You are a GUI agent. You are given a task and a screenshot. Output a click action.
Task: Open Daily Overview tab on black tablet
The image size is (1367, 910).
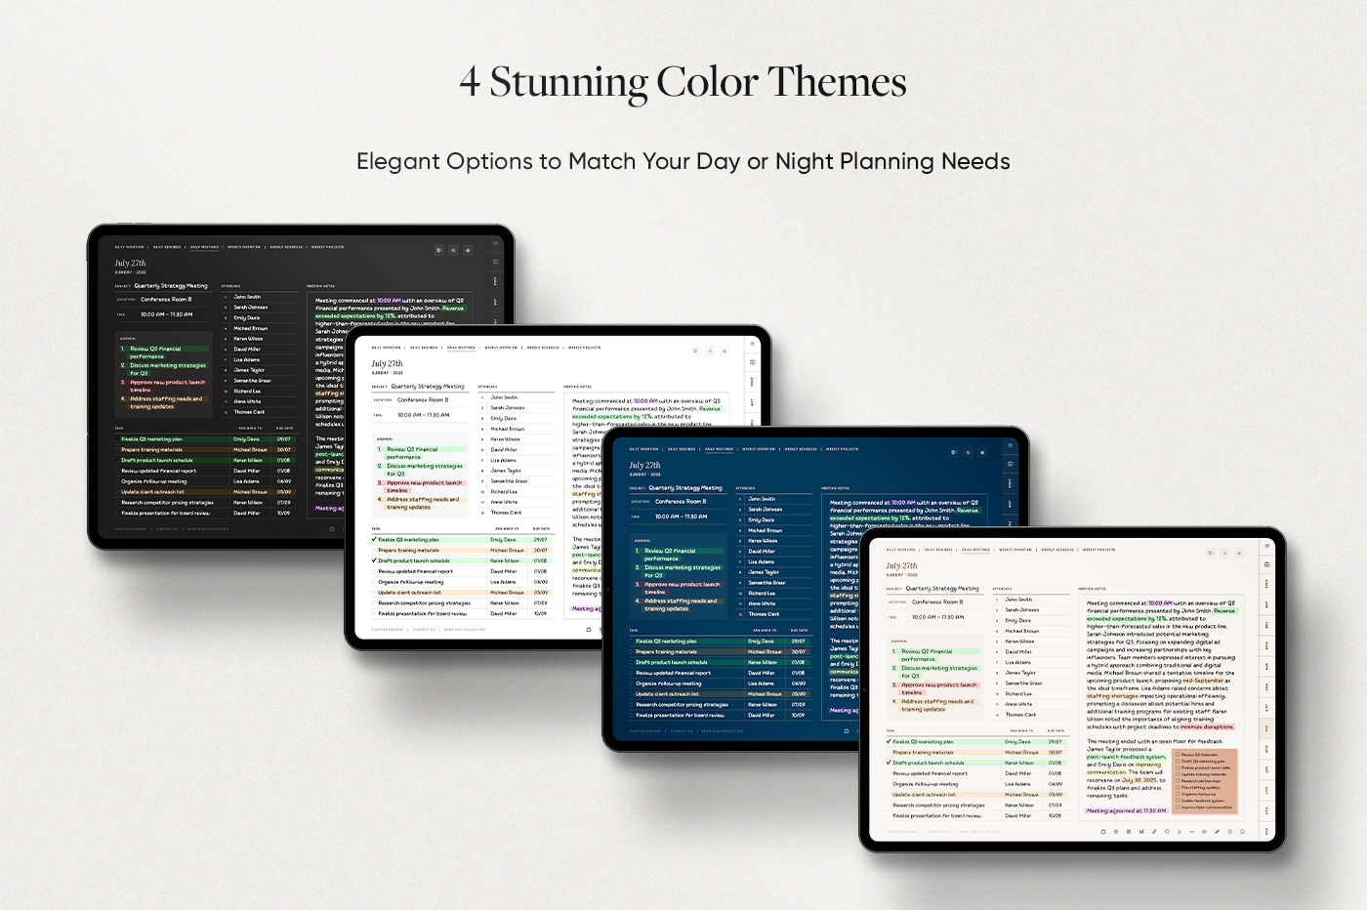click(x=129, y=247)
